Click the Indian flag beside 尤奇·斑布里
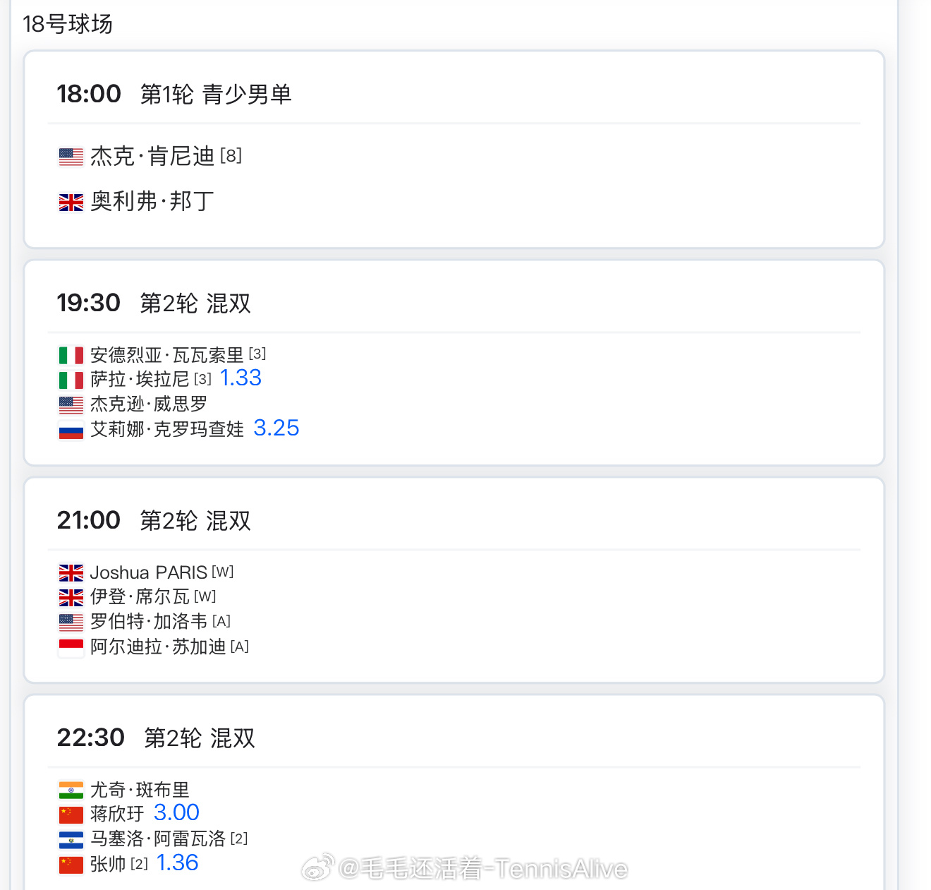The height and width of the screenshot is (890, 931). coord(71,790)
